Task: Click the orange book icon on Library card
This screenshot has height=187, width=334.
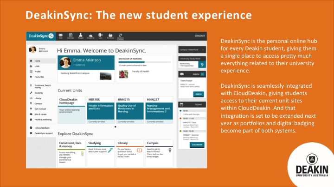Action: [x=139, y=151]
